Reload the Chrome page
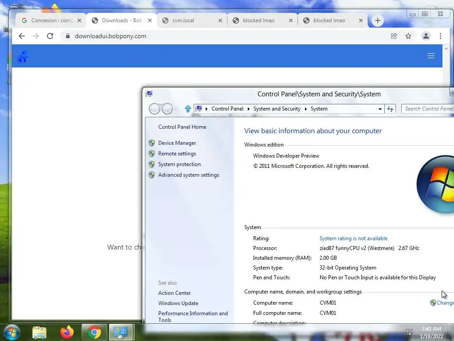Image resolution: width=454 pixels, height=341 pixels. coord(50,36)
